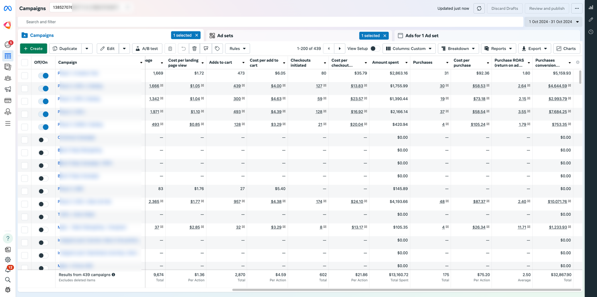Switch off campaign spending $420.94
597x297 pixels.
pyautogui.click(x=43, y=127)
